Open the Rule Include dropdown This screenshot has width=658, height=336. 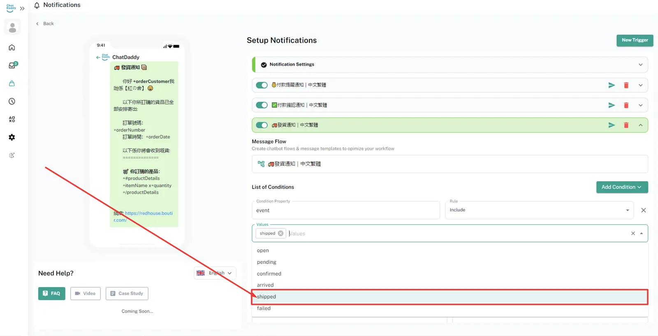click(539, 210)
